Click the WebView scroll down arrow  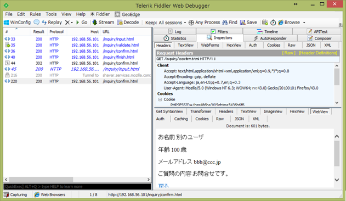click(337, 180)
